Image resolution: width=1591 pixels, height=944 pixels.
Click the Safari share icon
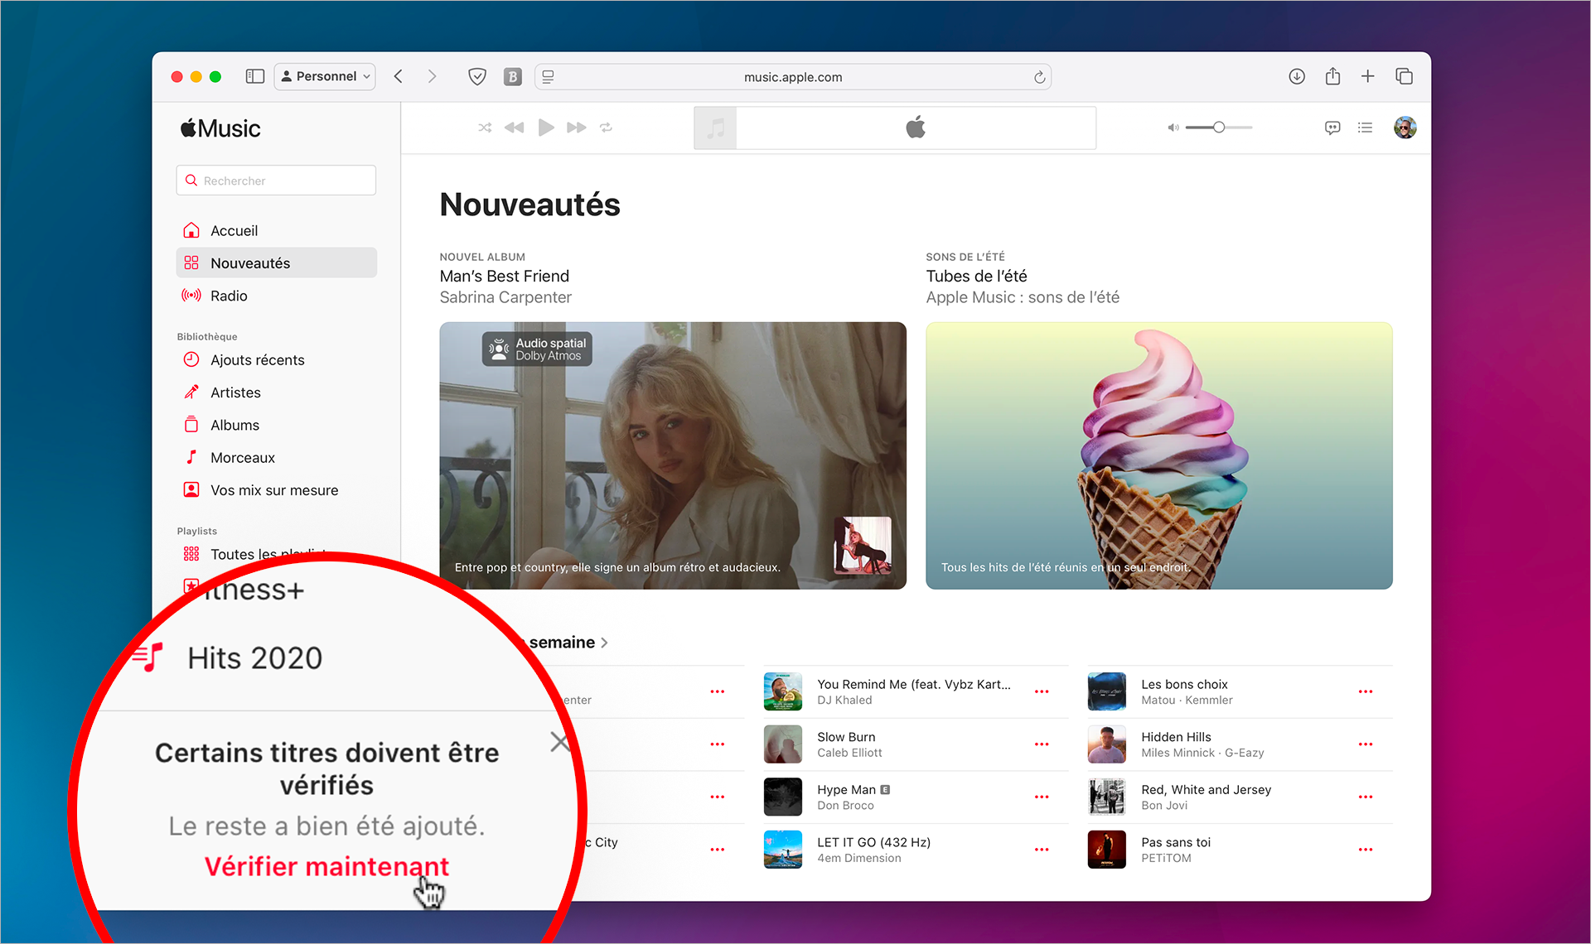(x=1332, y=76)
